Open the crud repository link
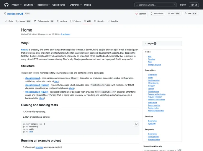 (20, 14)
